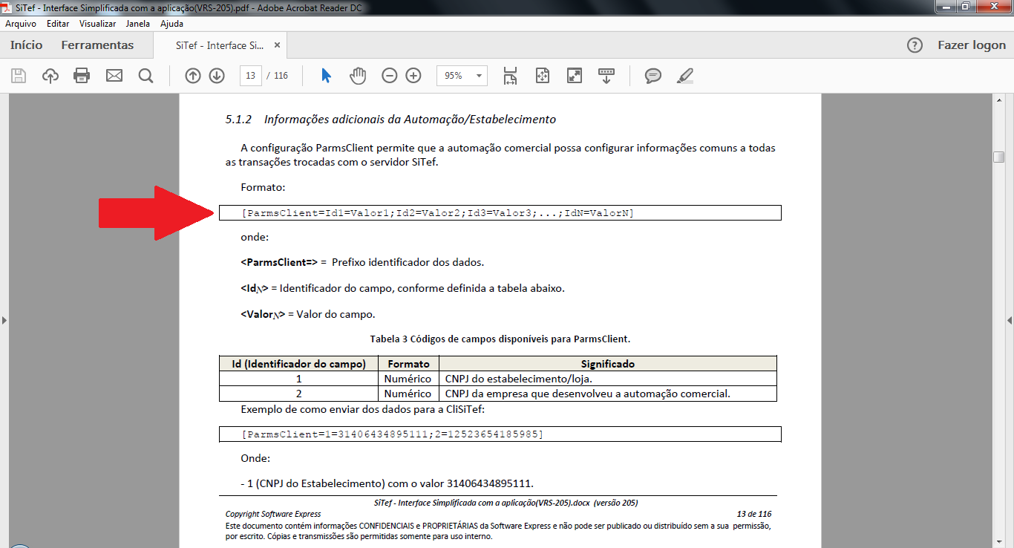The height and width of the screenshot is (548, 1014).
Task: Choose the selection arrow tool
Action: click(326, 76)
